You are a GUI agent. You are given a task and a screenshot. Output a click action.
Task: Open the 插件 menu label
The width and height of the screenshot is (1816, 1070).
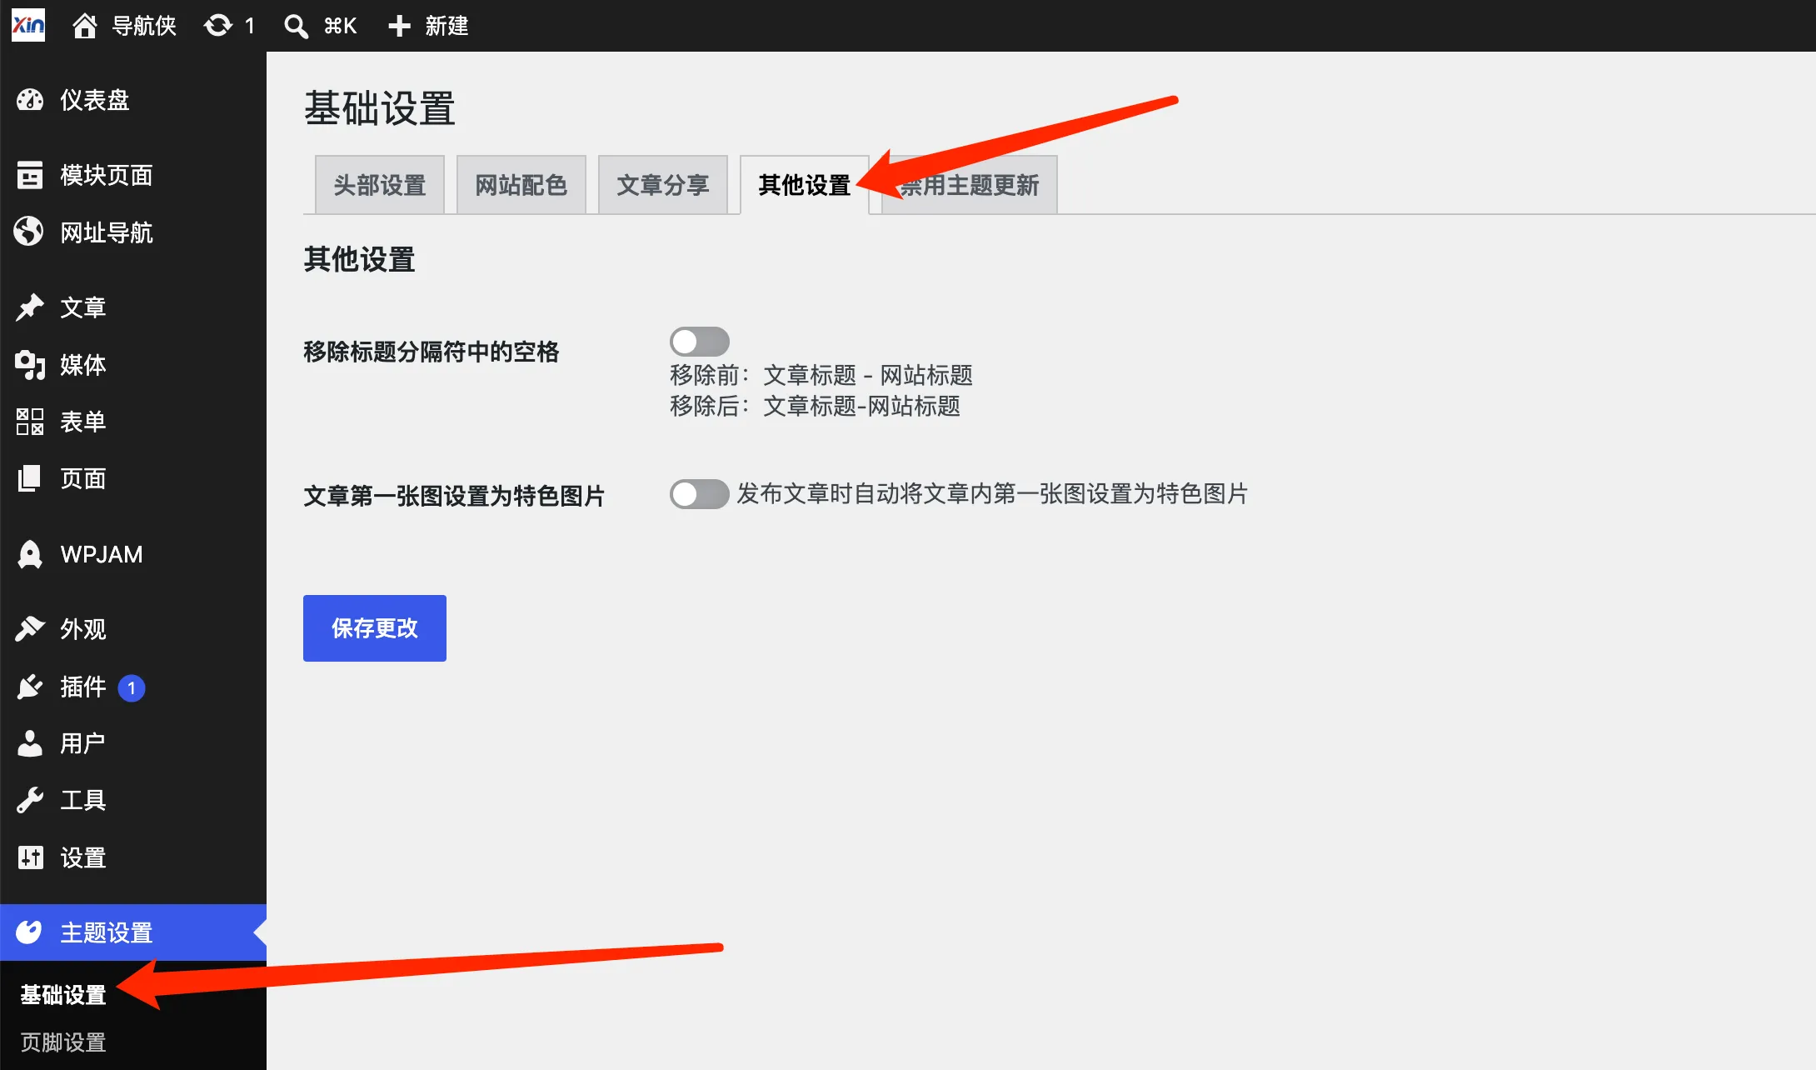83,687
